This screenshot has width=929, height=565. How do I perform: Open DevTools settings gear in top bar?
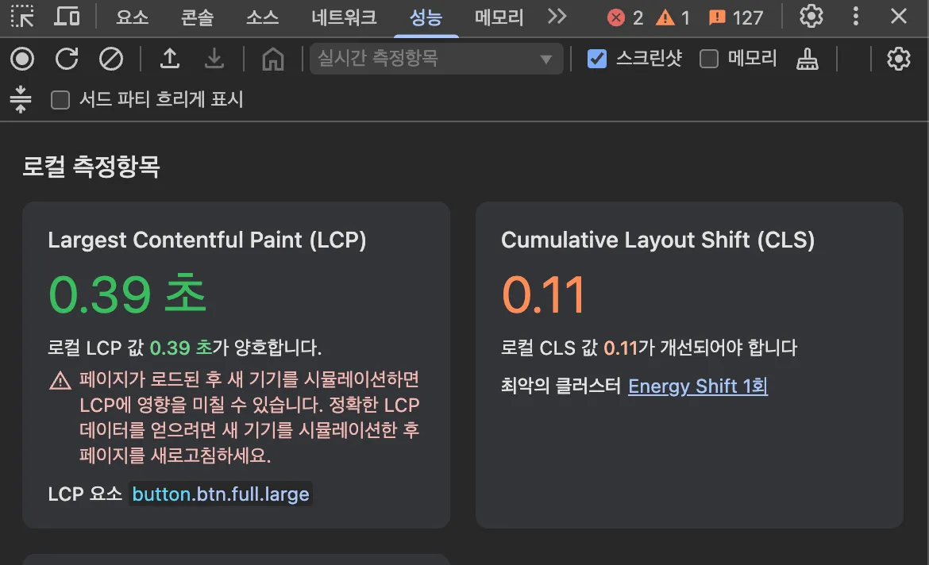[811, 16]
